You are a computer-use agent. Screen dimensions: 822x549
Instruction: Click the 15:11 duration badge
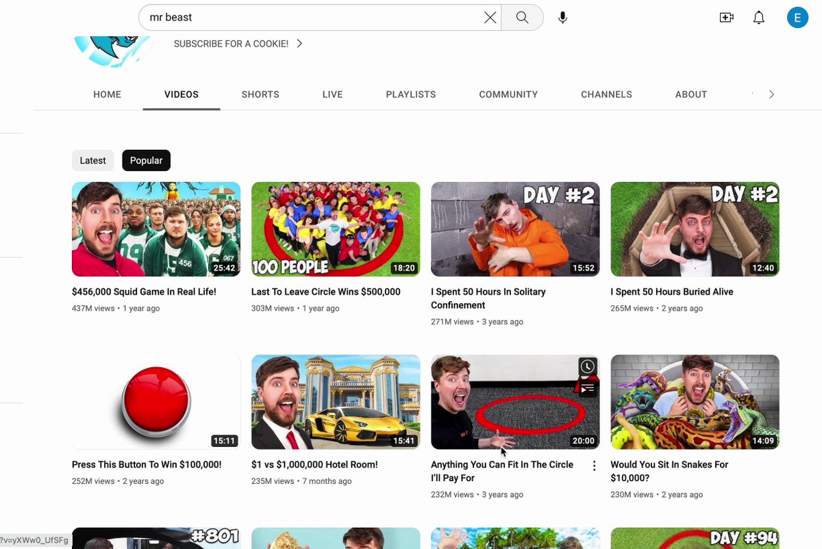pos(224,441)
